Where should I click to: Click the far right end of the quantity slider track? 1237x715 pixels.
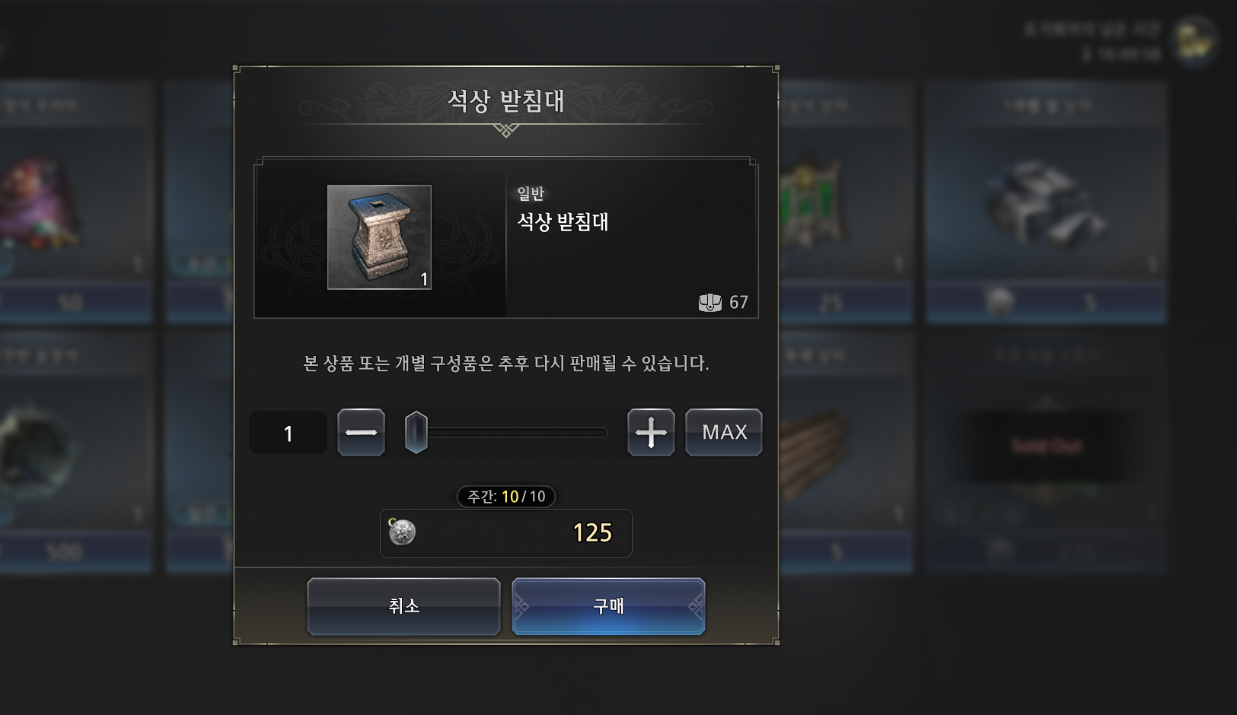pyautogui.click(x=603, y=432)
